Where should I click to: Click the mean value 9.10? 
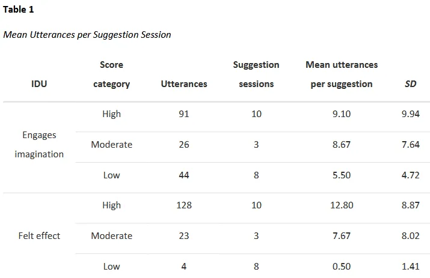point(342,114)
